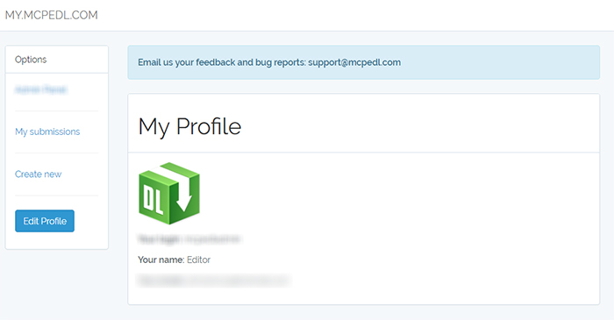Viewport: 614px width, 320px height.
Task: Click the DL letters on green cube
Action: point(153,199)
